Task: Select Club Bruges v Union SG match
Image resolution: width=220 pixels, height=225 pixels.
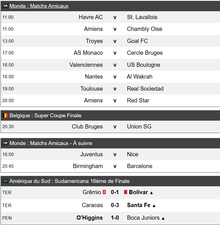Action: click(110, 127)
